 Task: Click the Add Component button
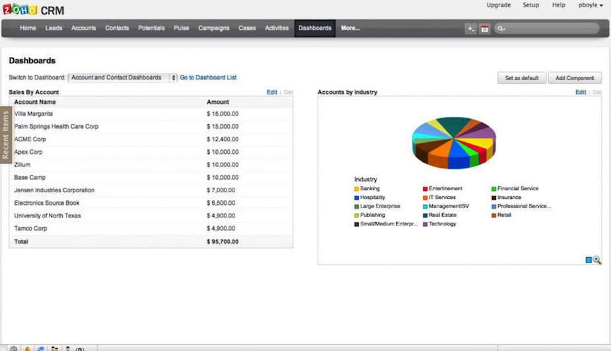click(x=575, y=78)
